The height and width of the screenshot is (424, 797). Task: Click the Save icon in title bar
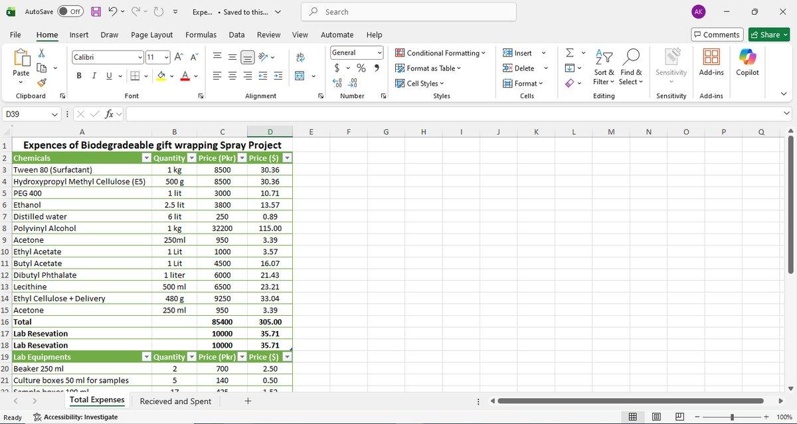click(96, 11)
